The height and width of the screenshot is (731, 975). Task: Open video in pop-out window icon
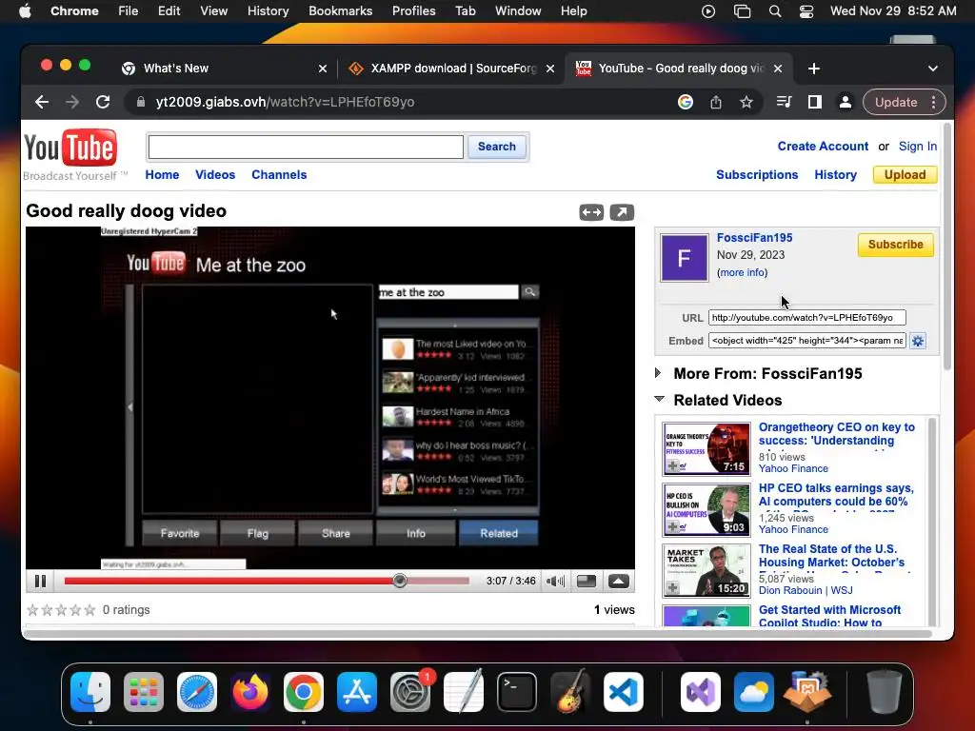[622, 212]
